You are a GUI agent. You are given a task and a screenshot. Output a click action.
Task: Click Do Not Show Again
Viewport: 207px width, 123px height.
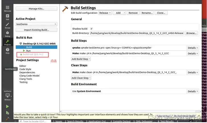click(185, 116)
